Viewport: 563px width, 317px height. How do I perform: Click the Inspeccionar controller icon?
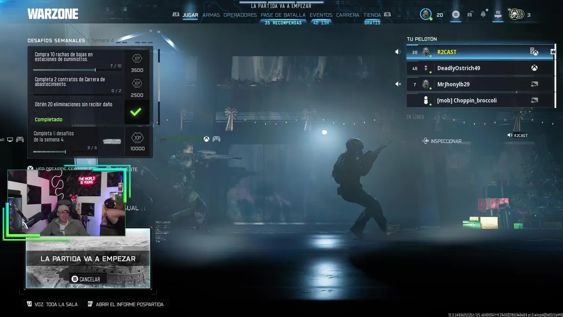click(425, 141)
